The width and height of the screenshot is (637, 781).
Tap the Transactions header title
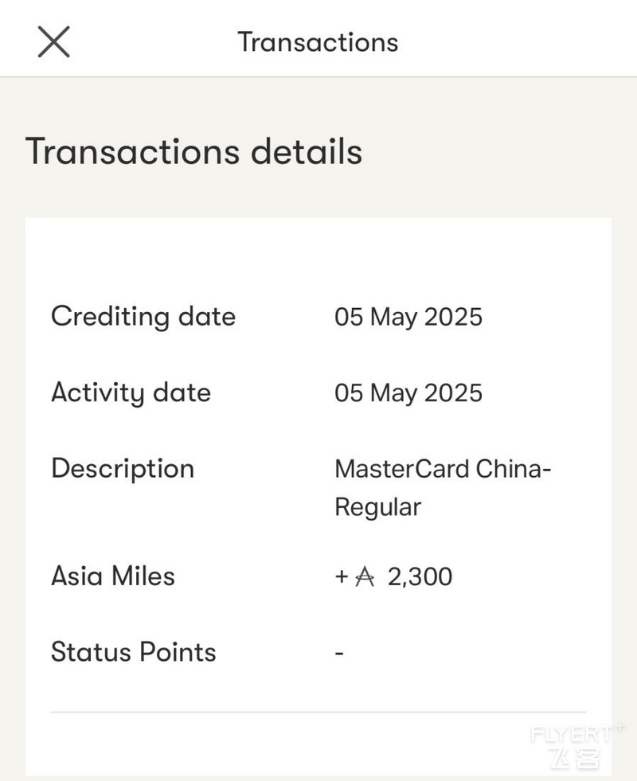click(x=318, y=42)
